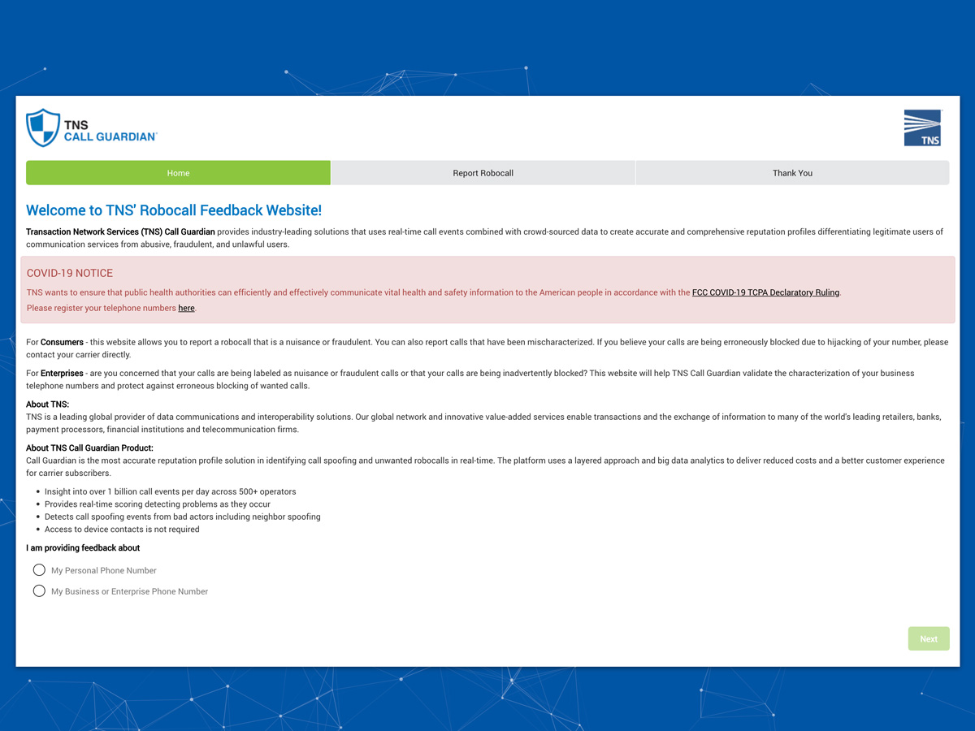Click bullet 'Detects call spoofing events from bad actors'

[x=183, y=517]
